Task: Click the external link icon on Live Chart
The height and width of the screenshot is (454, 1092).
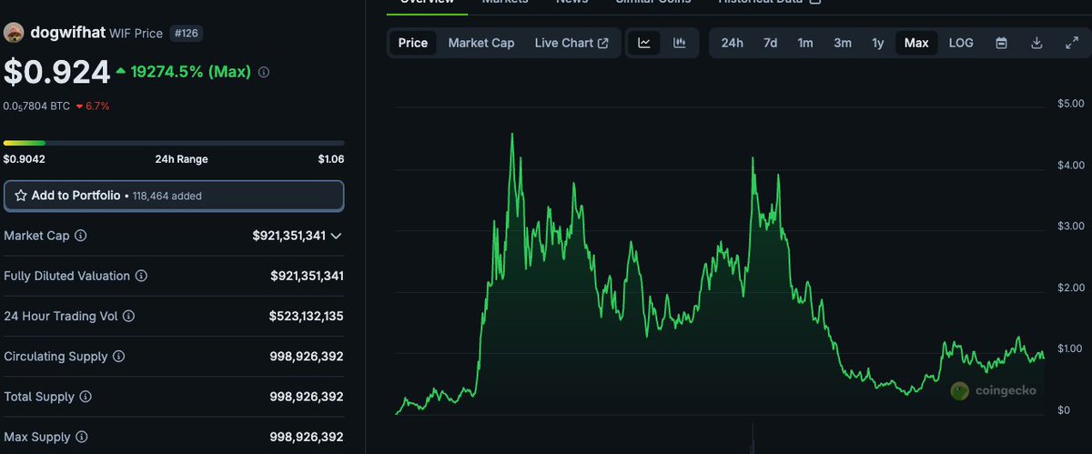Action: coord(602,43)
